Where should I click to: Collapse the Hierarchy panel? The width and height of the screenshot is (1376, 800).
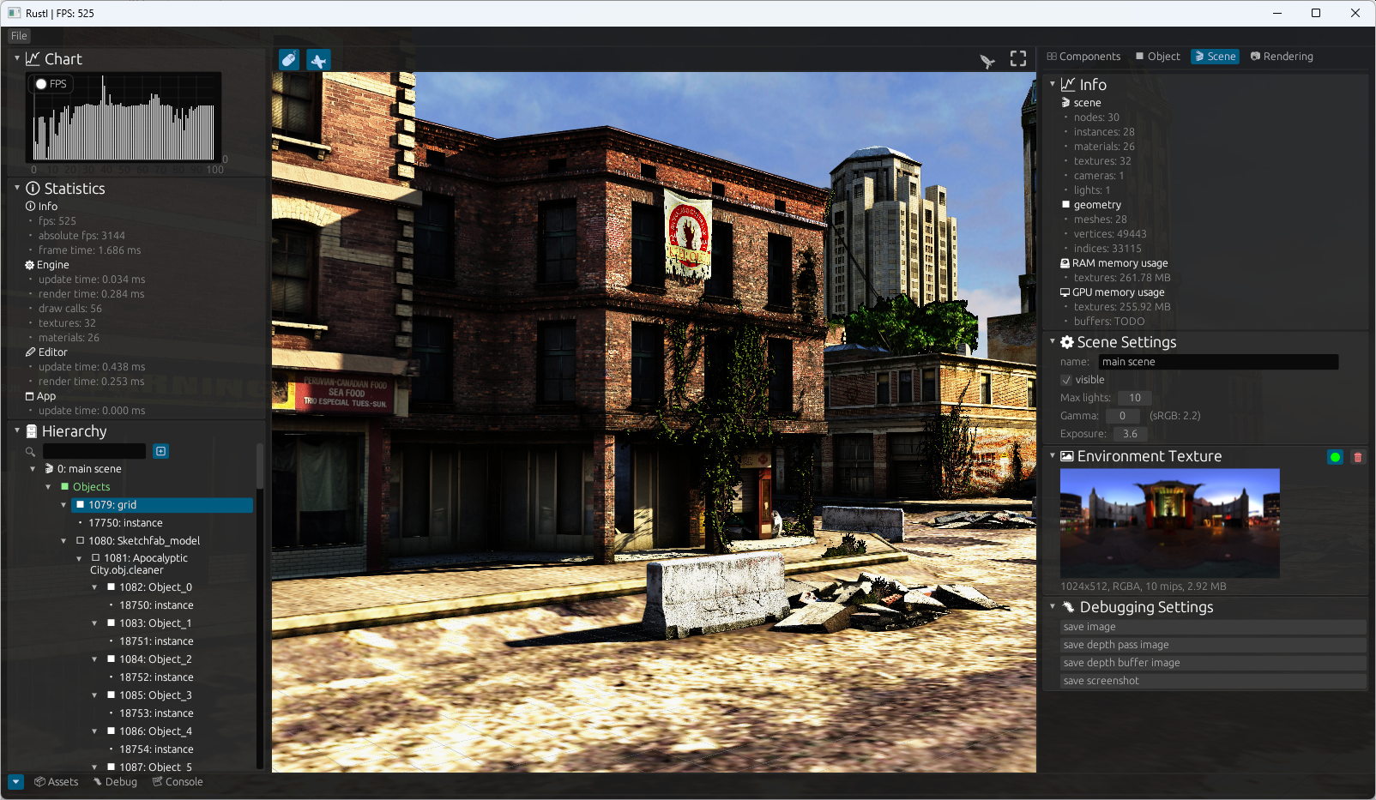(x=17, y=430)
